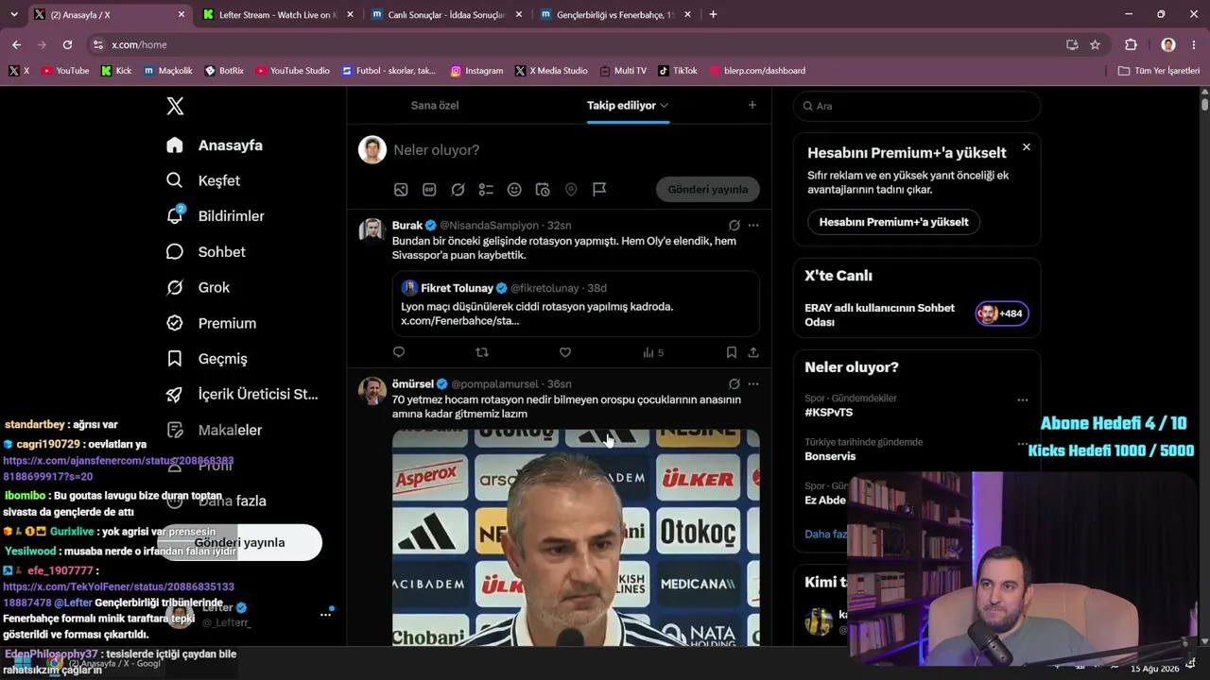Go back in browser history
Screen dimensions: 1210x680
click(x=16, y=44)
